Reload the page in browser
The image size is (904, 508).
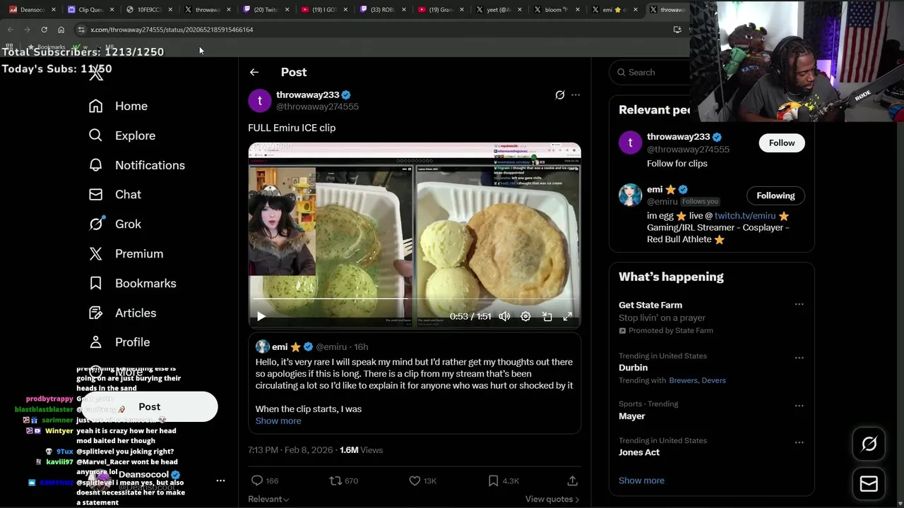coord(44,30)
